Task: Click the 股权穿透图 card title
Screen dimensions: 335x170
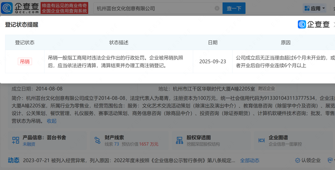Action: click(x=199, y=137)
